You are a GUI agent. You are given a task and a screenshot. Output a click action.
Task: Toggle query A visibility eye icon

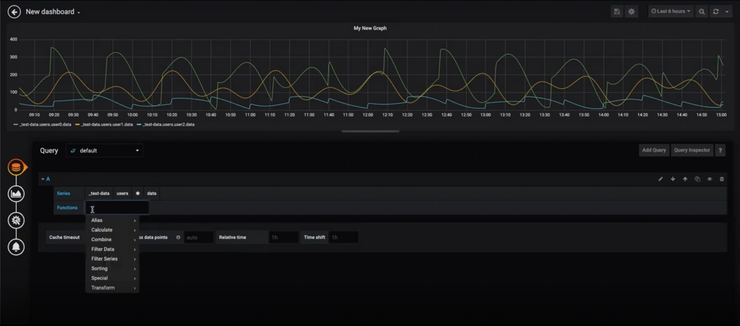click(710, 179)
